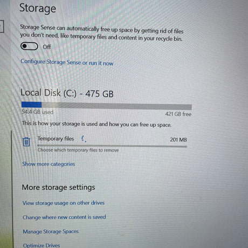Click the Temporary files usage bar
Screen dimensions: 248x248
112,146
